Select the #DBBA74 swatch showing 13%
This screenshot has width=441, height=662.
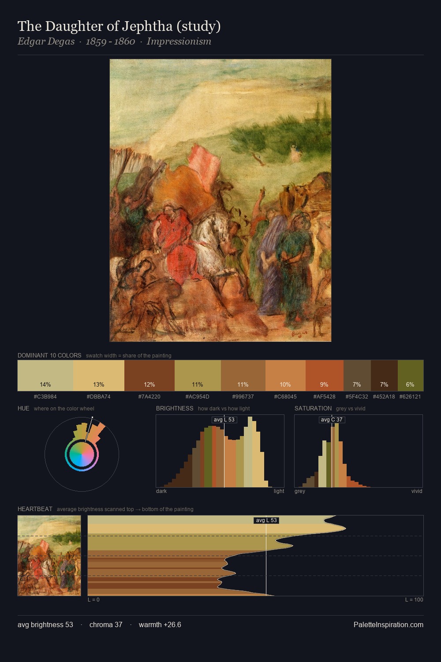click(x=99, y=376)
